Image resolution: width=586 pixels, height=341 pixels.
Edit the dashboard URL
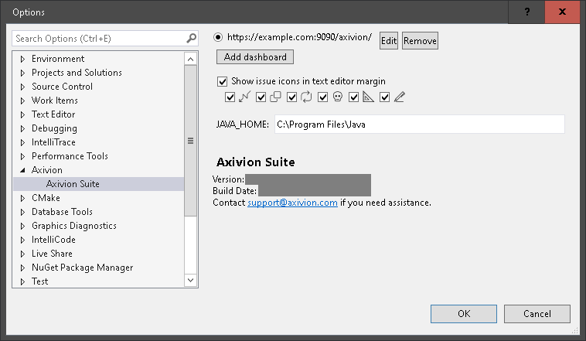tap(389, 41)
